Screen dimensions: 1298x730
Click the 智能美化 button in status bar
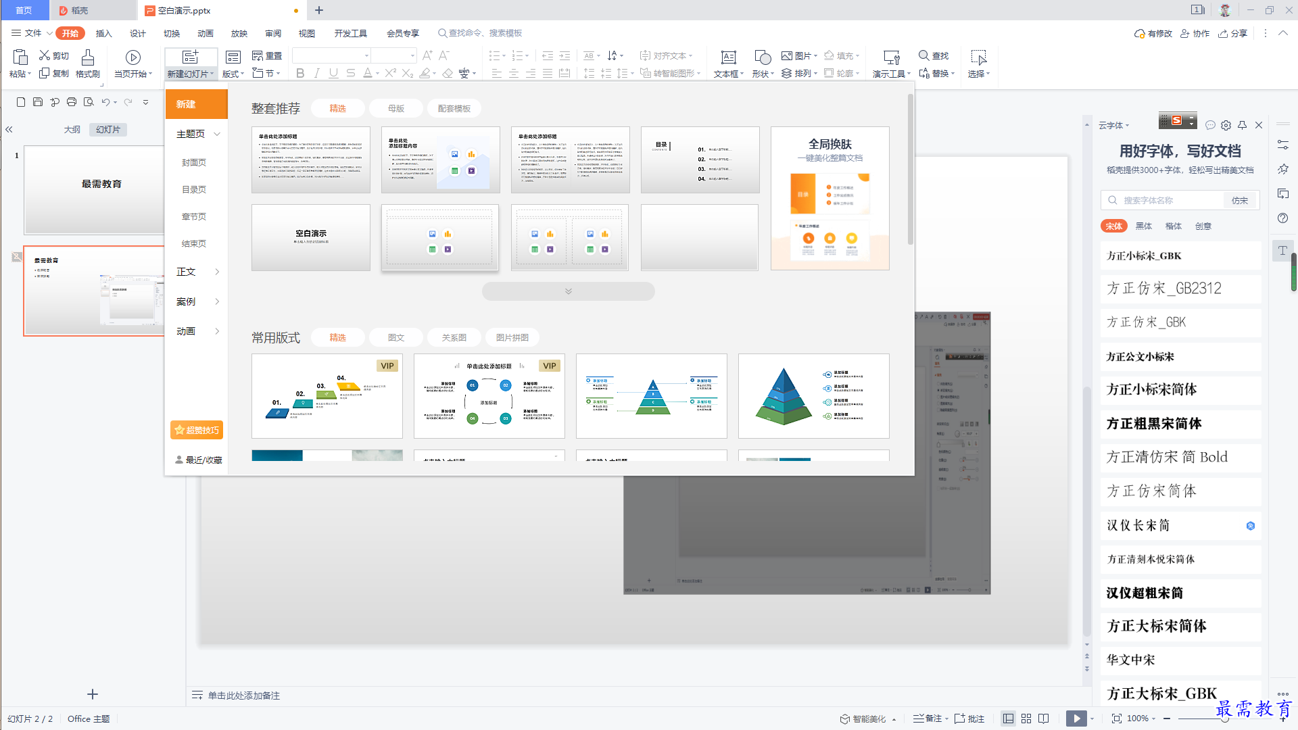point(868,719)
